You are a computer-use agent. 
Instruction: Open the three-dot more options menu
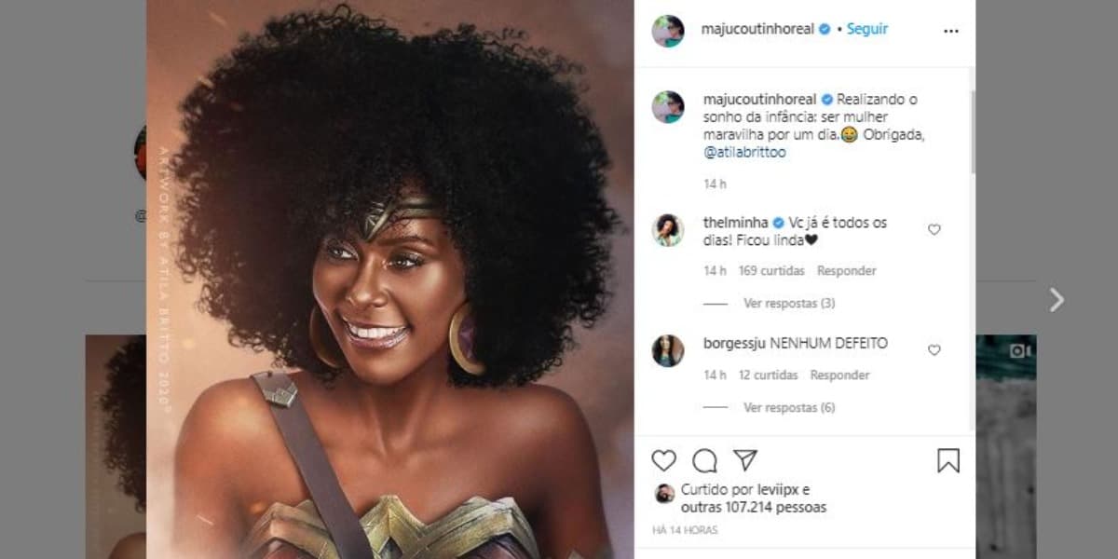(x=950, y=31)
